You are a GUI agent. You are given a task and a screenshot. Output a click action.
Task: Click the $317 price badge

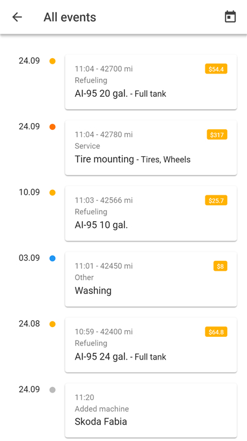tap(217, 135)
